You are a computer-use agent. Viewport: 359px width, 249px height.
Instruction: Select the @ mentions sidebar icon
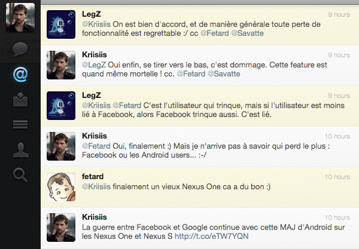pos(20,75)
